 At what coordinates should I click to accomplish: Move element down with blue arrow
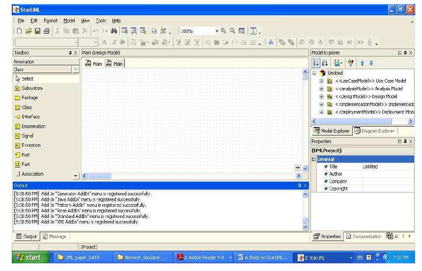click(371, 63)
